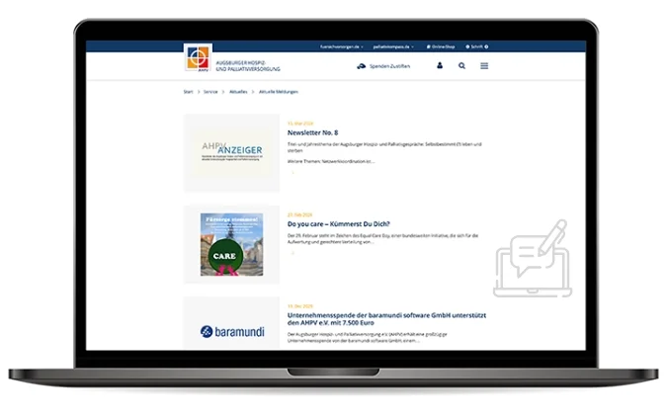
Task: Click the Augsburger Hospiz- und Palliativversorgung title
Action: 248,66
